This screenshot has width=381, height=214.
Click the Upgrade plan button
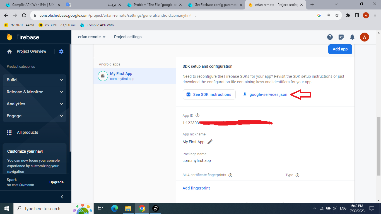coord(57,182)
